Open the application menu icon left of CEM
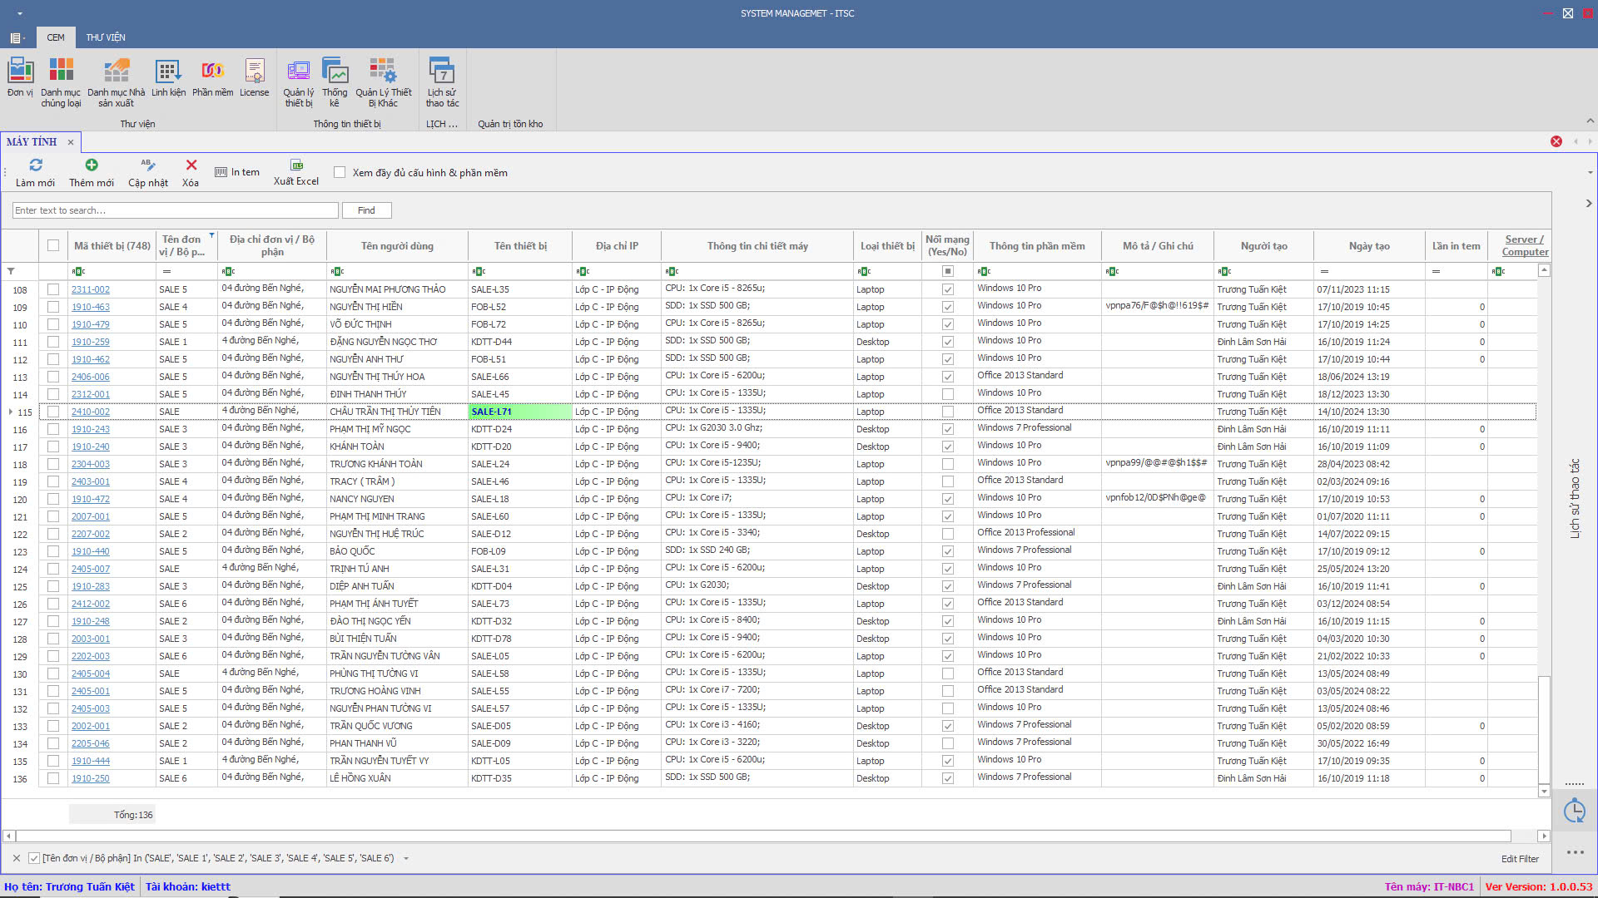1598x898 pixels. tap(16, 37)
